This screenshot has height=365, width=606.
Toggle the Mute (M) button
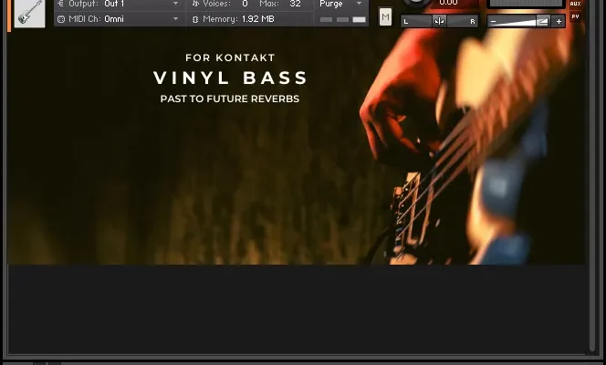(x=385, y=17)
